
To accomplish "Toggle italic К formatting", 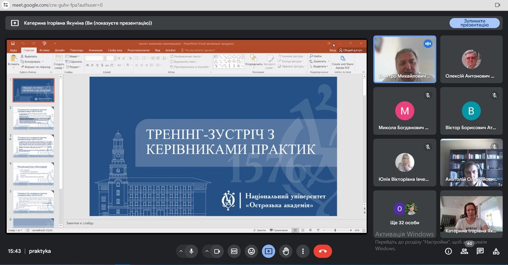I will 92,65.
